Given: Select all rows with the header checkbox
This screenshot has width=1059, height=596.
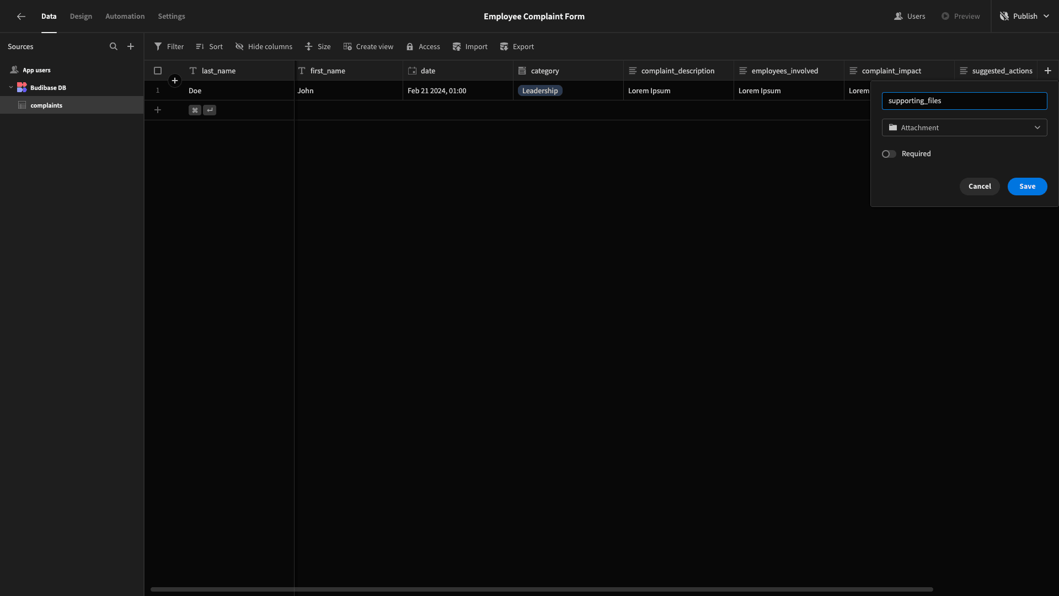Looking at the screenshot, I should click(158, 71).
